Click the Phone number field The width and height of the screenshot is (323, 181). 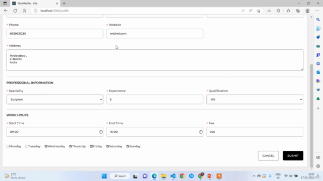point(55,34)
